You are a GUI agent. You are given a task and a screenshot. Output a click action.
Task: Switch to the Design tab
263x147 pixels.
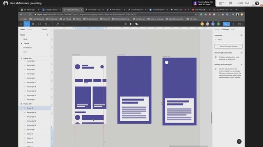click(x=217, y=29)
